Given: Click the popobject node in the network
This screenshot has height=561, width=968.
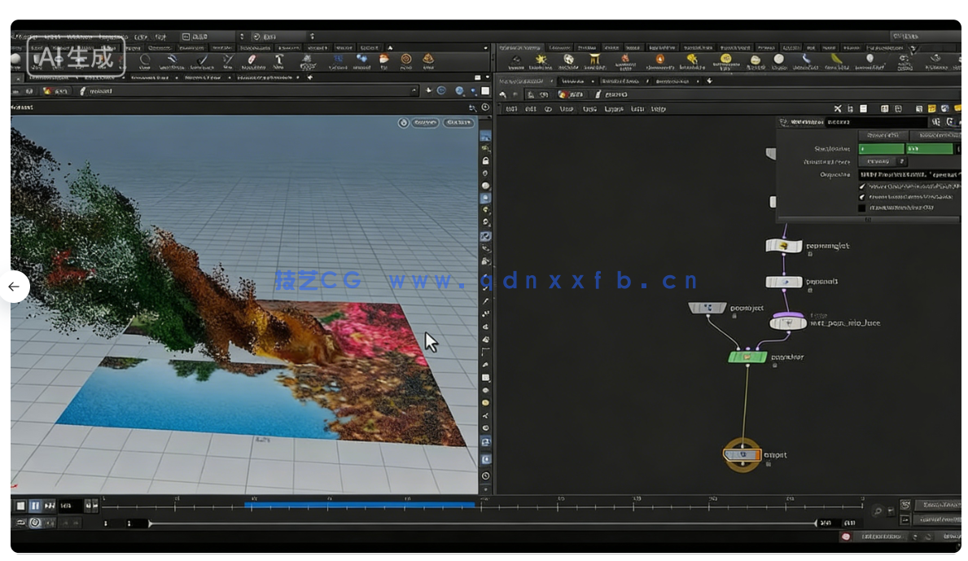Looking at the screenshot, I should [707, 308].
